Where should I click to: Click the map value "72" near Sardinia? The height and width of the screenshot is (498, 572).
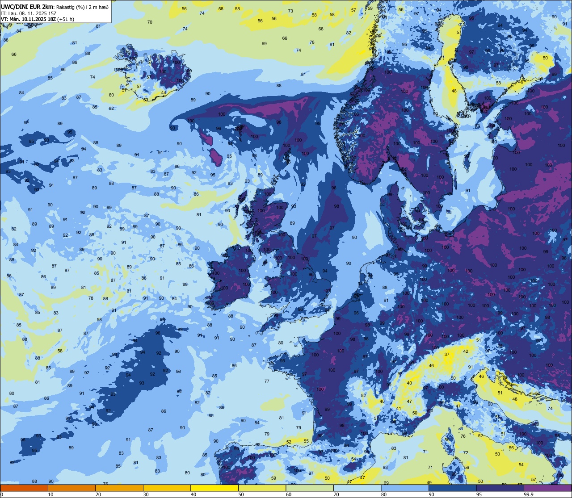coord(466,452)
